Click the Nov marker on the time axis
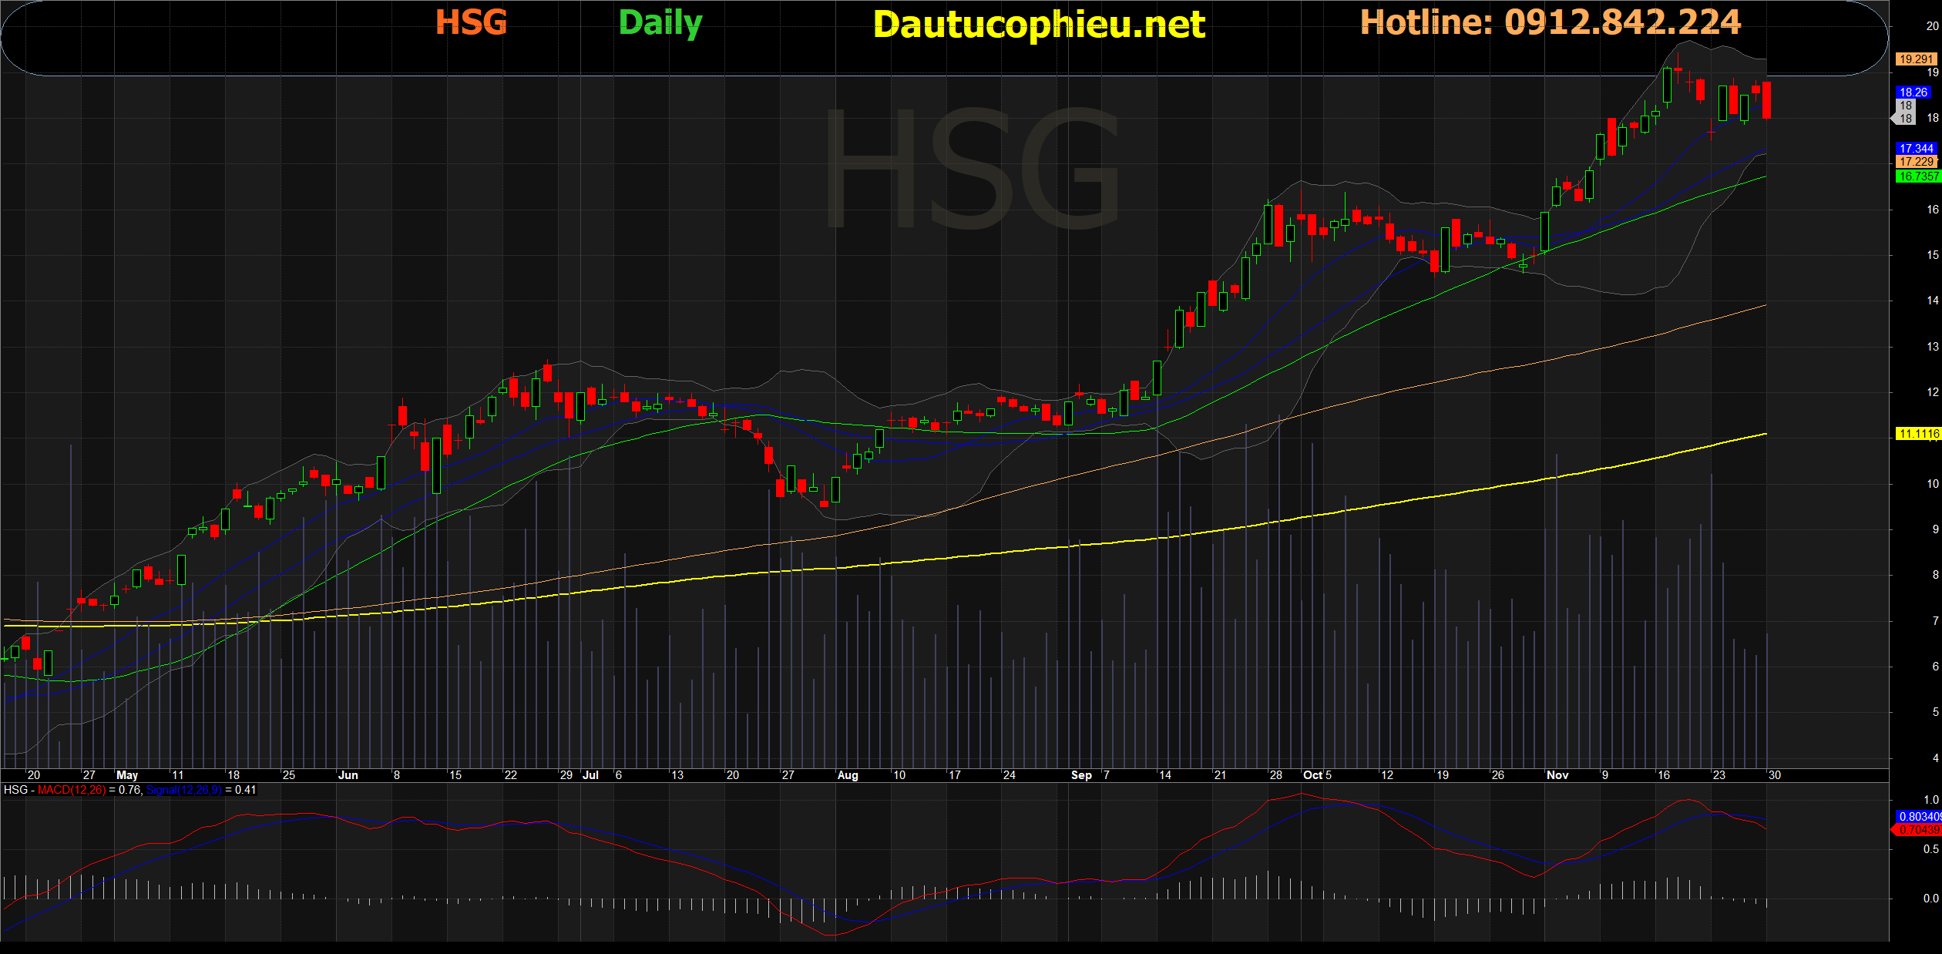 point(1557,775)
